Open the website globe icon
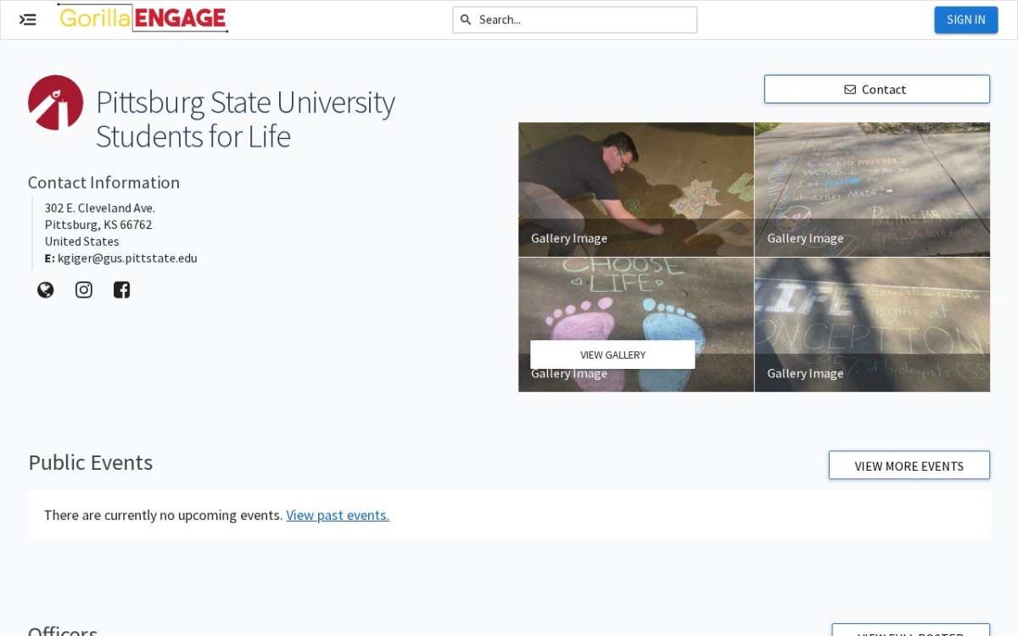The image size is (1018, 636). pos(46,290)
